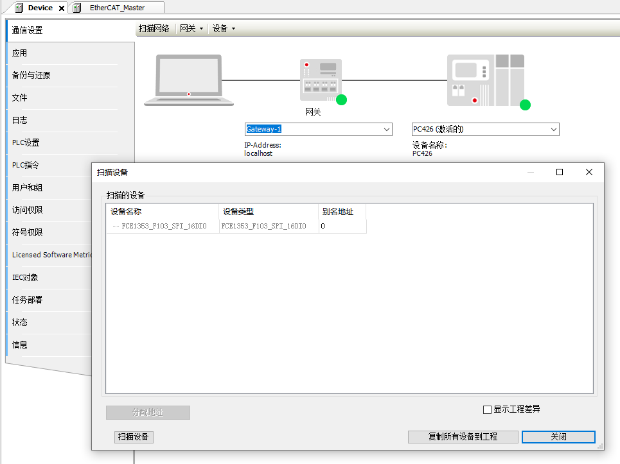Open the 信息 side tab
Screen dimensions: 620x464
point(50,345)
